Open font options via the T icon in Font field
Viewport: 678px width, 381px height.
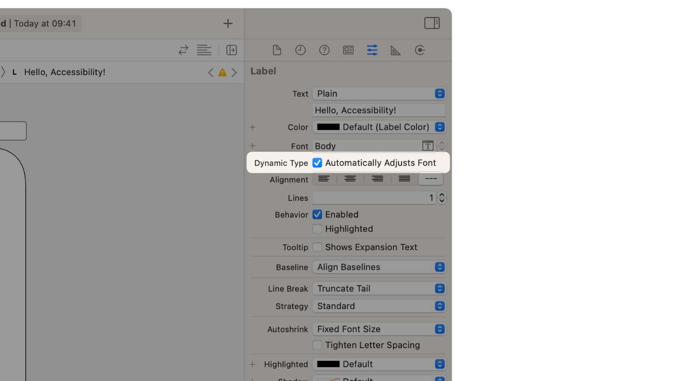[x=428, y=146]
